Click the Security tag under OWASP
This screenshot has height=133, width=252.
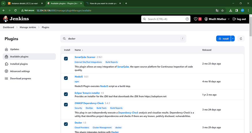pyautogui.click(x=78, y=108)
